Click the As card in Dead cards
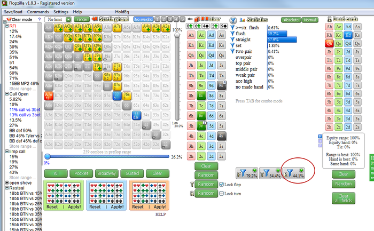 (357, 27)
